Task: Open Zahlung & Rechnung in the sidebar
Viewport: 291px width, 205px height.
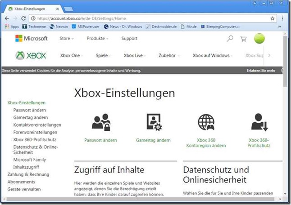Action: [28, 174]
